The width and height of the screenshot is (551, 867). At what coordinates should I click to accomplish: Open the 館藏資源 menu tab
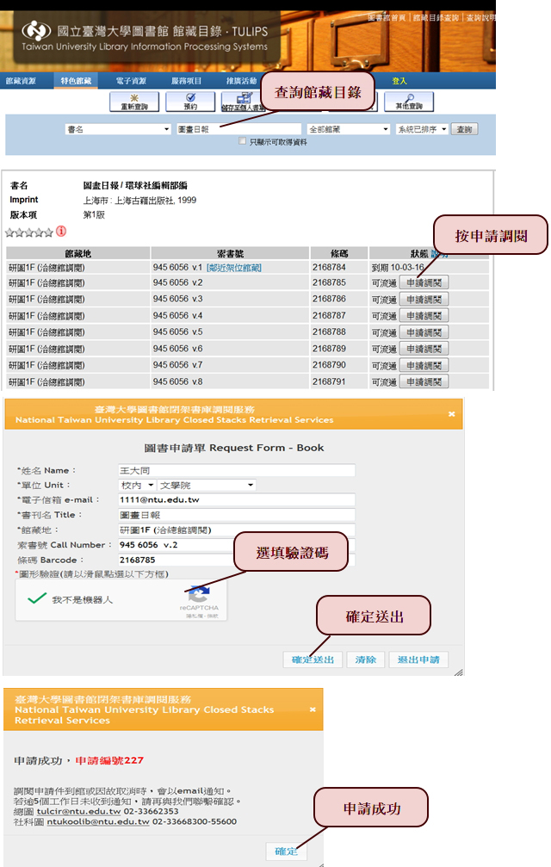pos(21,81)
